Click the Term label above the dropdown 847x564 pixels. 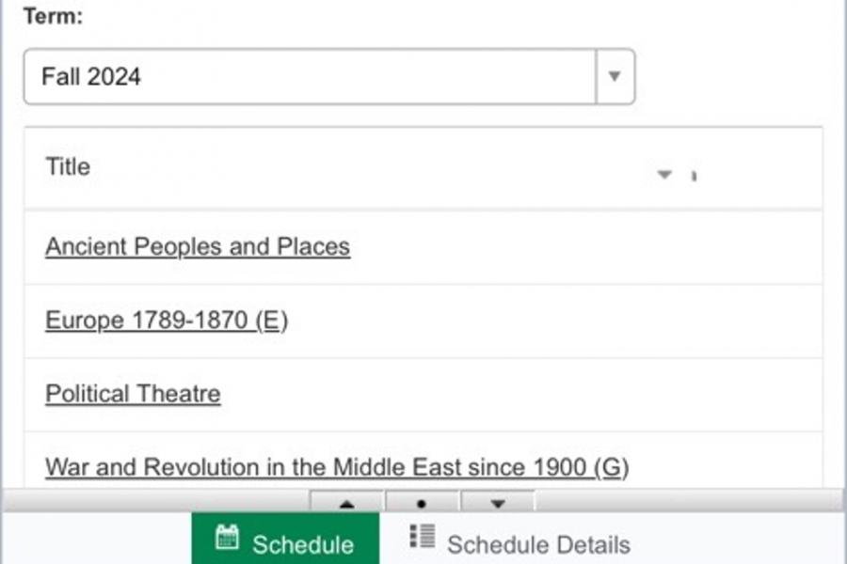(x=53, y=18)
